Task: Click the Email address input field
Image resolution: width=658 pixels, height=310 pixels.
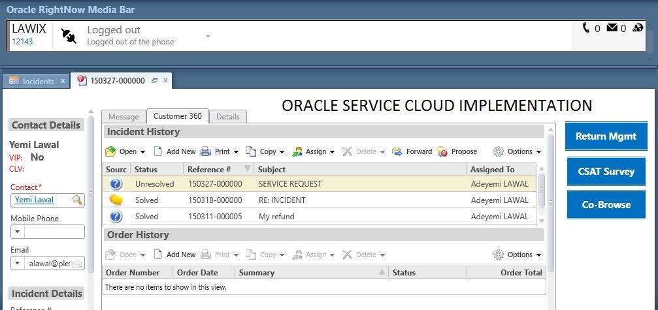Action: [48, 264]
